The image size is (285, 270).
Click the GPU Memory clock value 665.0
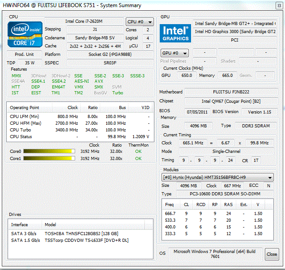[x=227, y=76]
